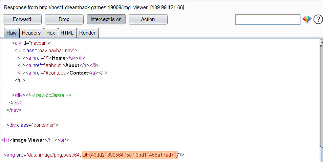Click the '#contact' href value
The width and height of the screenshot is (323, 162).
pos(55,73)
